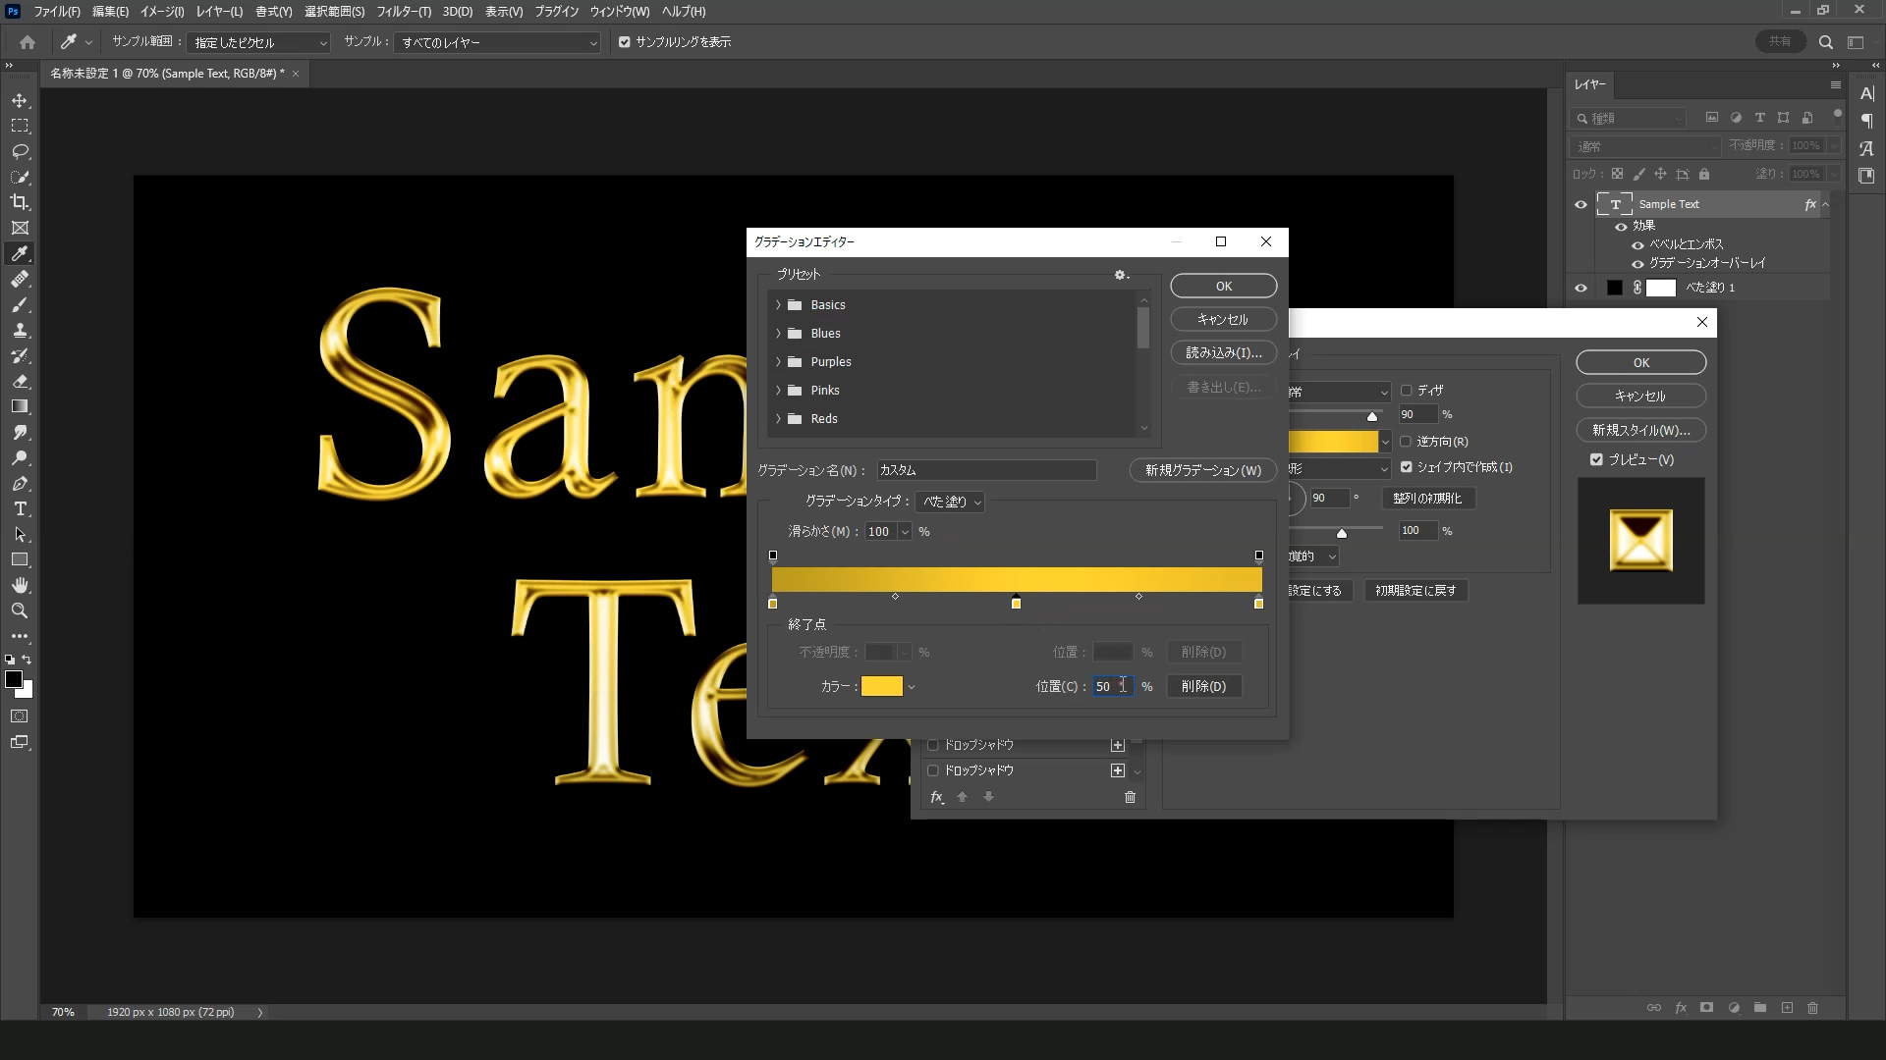Click 新規グラデーション button
The width and height of the screenshot is (1886, 1060).
(x=1202, y=470)
